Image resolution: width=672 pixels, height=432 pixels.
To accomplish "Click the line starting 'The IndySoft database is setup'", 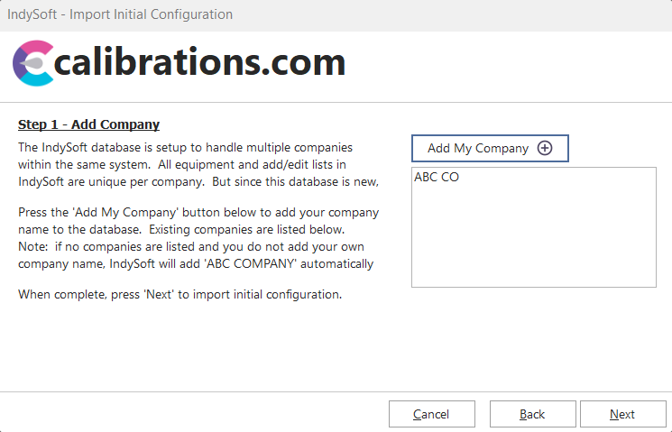I will pos(185,147).
